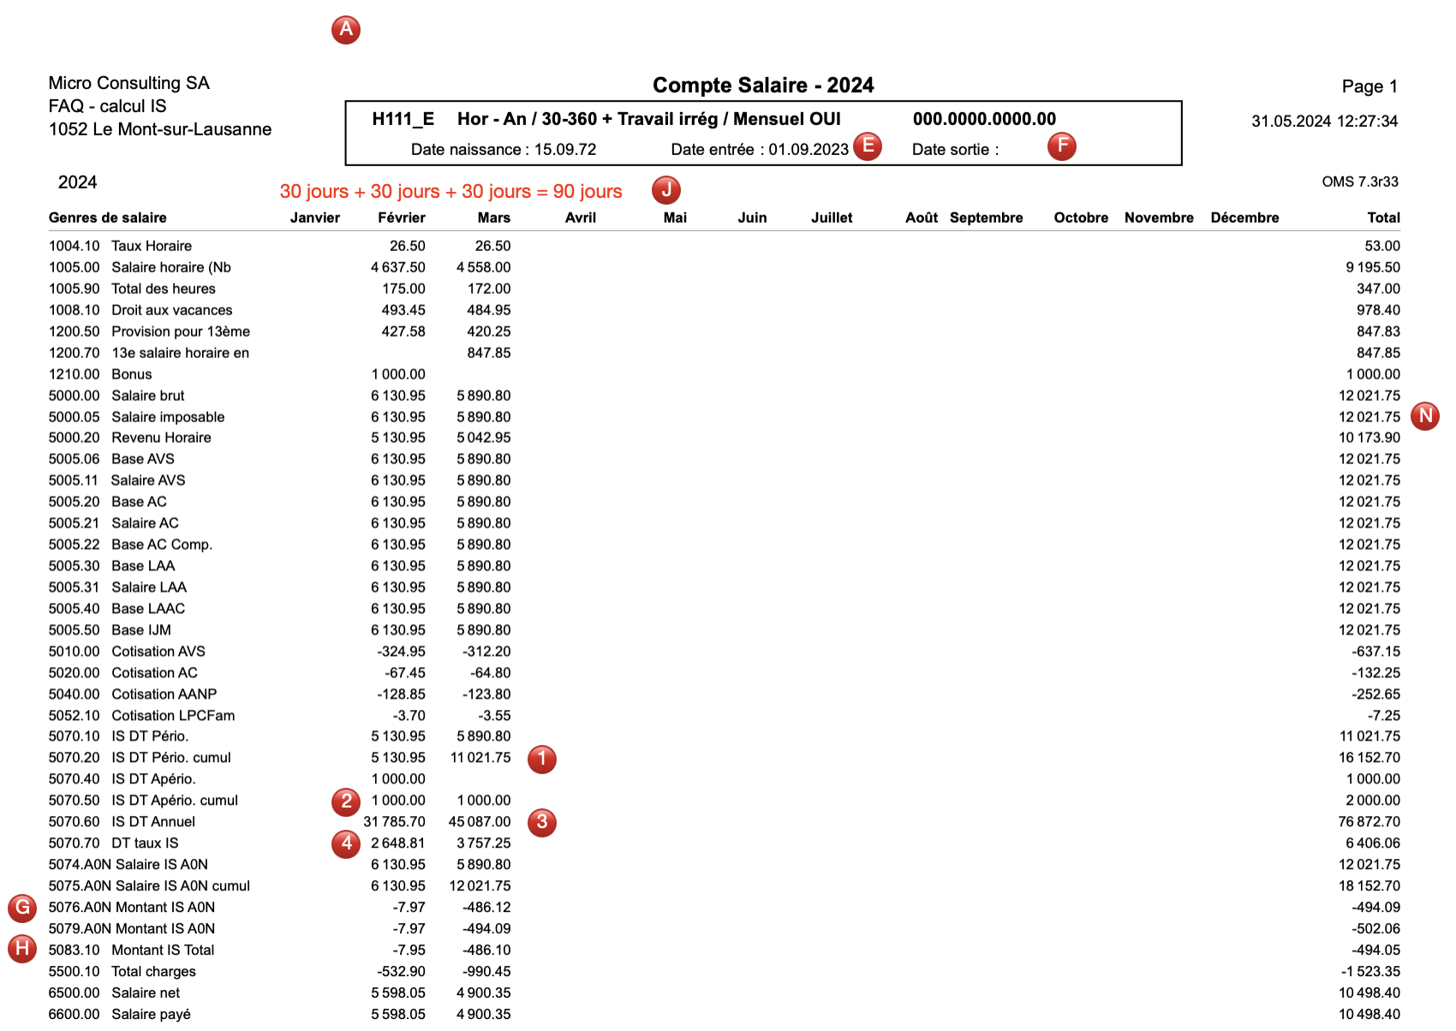Click the "Septembre" column header

pos(986,218)
